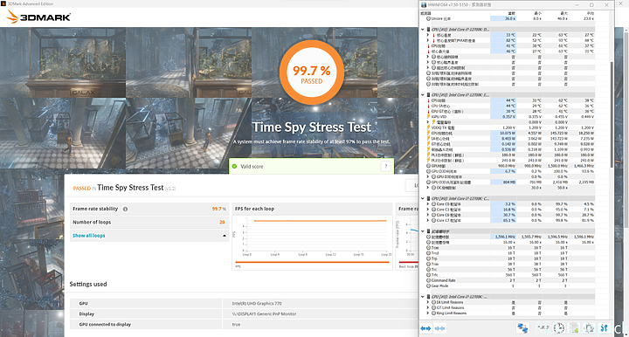The image size is (629, 337).
Task: Click the 3DMark Advanced Edition title bar icon
Action: point(3,3)
